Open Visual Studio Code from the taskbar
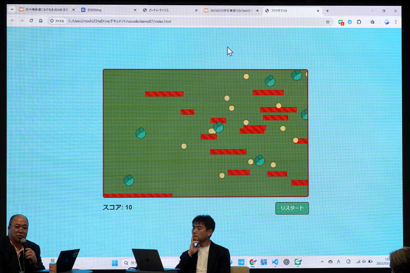 (275, 262)
